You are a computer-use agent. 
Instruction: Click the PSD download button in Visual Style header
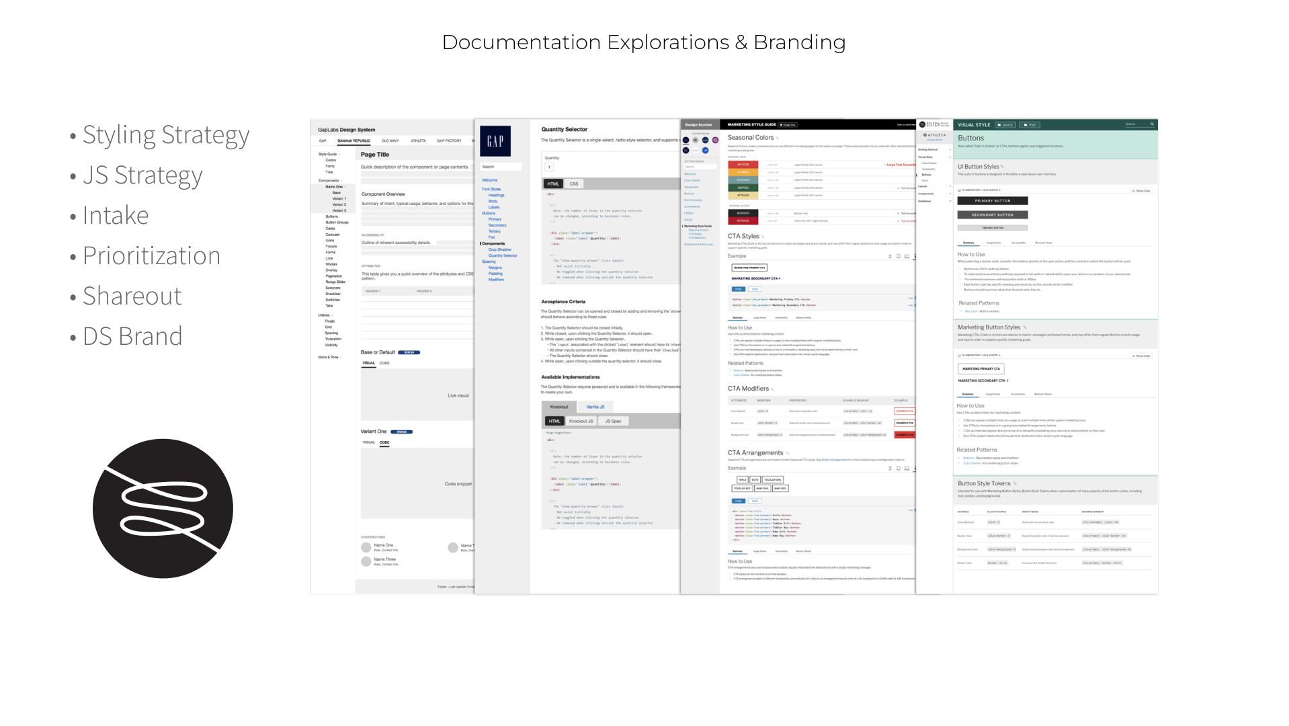(1030, 125)
